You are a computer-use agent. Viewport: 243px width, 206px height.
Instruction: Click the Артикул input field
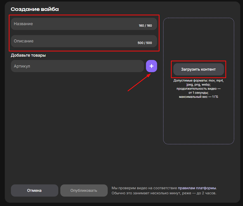coord(77,66)
